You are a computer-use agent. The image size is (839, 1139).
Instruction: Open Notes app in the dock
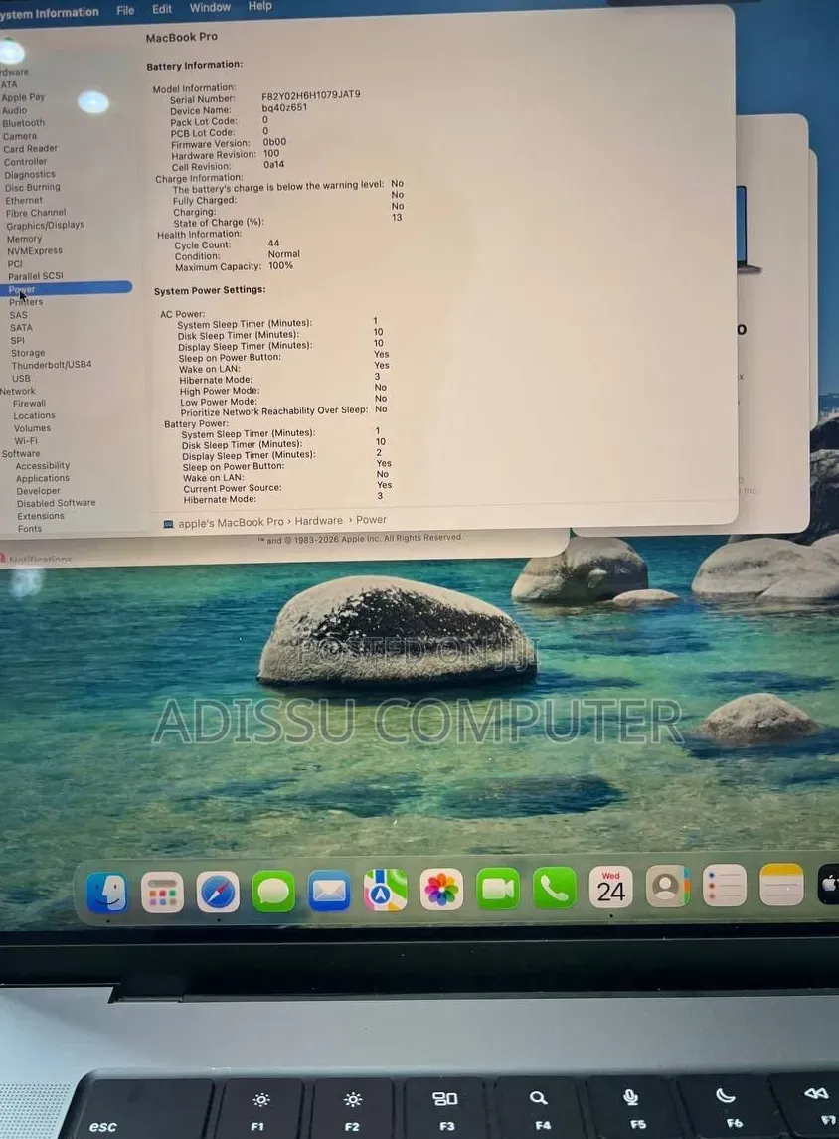point(781,885)
